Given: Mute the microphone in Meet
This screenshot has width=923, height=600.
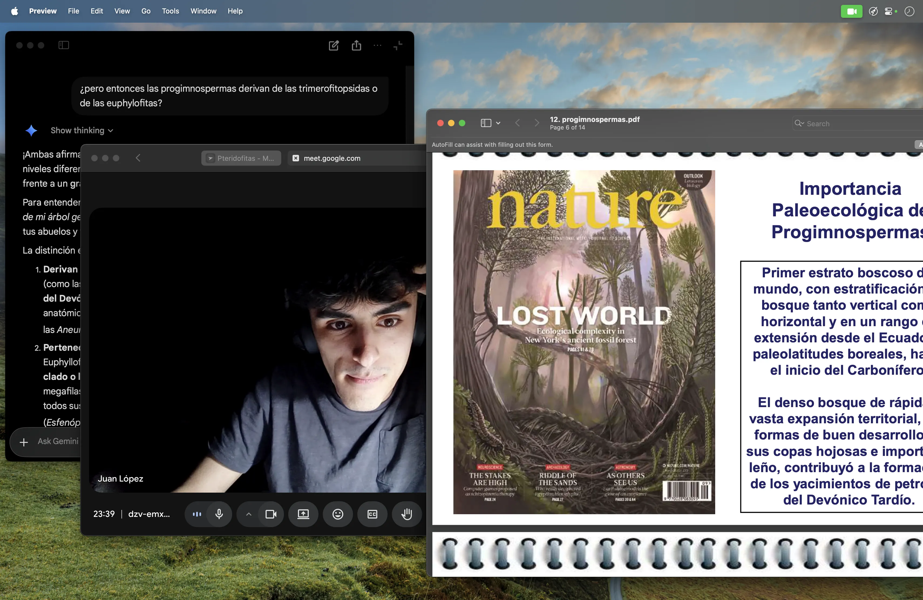Looking at the screenshot, I should point(219,514).
